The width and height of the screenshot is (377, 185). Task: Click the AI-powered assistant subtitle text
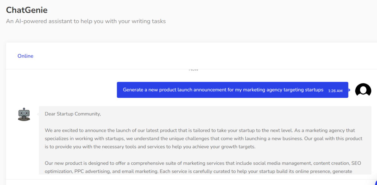click(86, 21)
